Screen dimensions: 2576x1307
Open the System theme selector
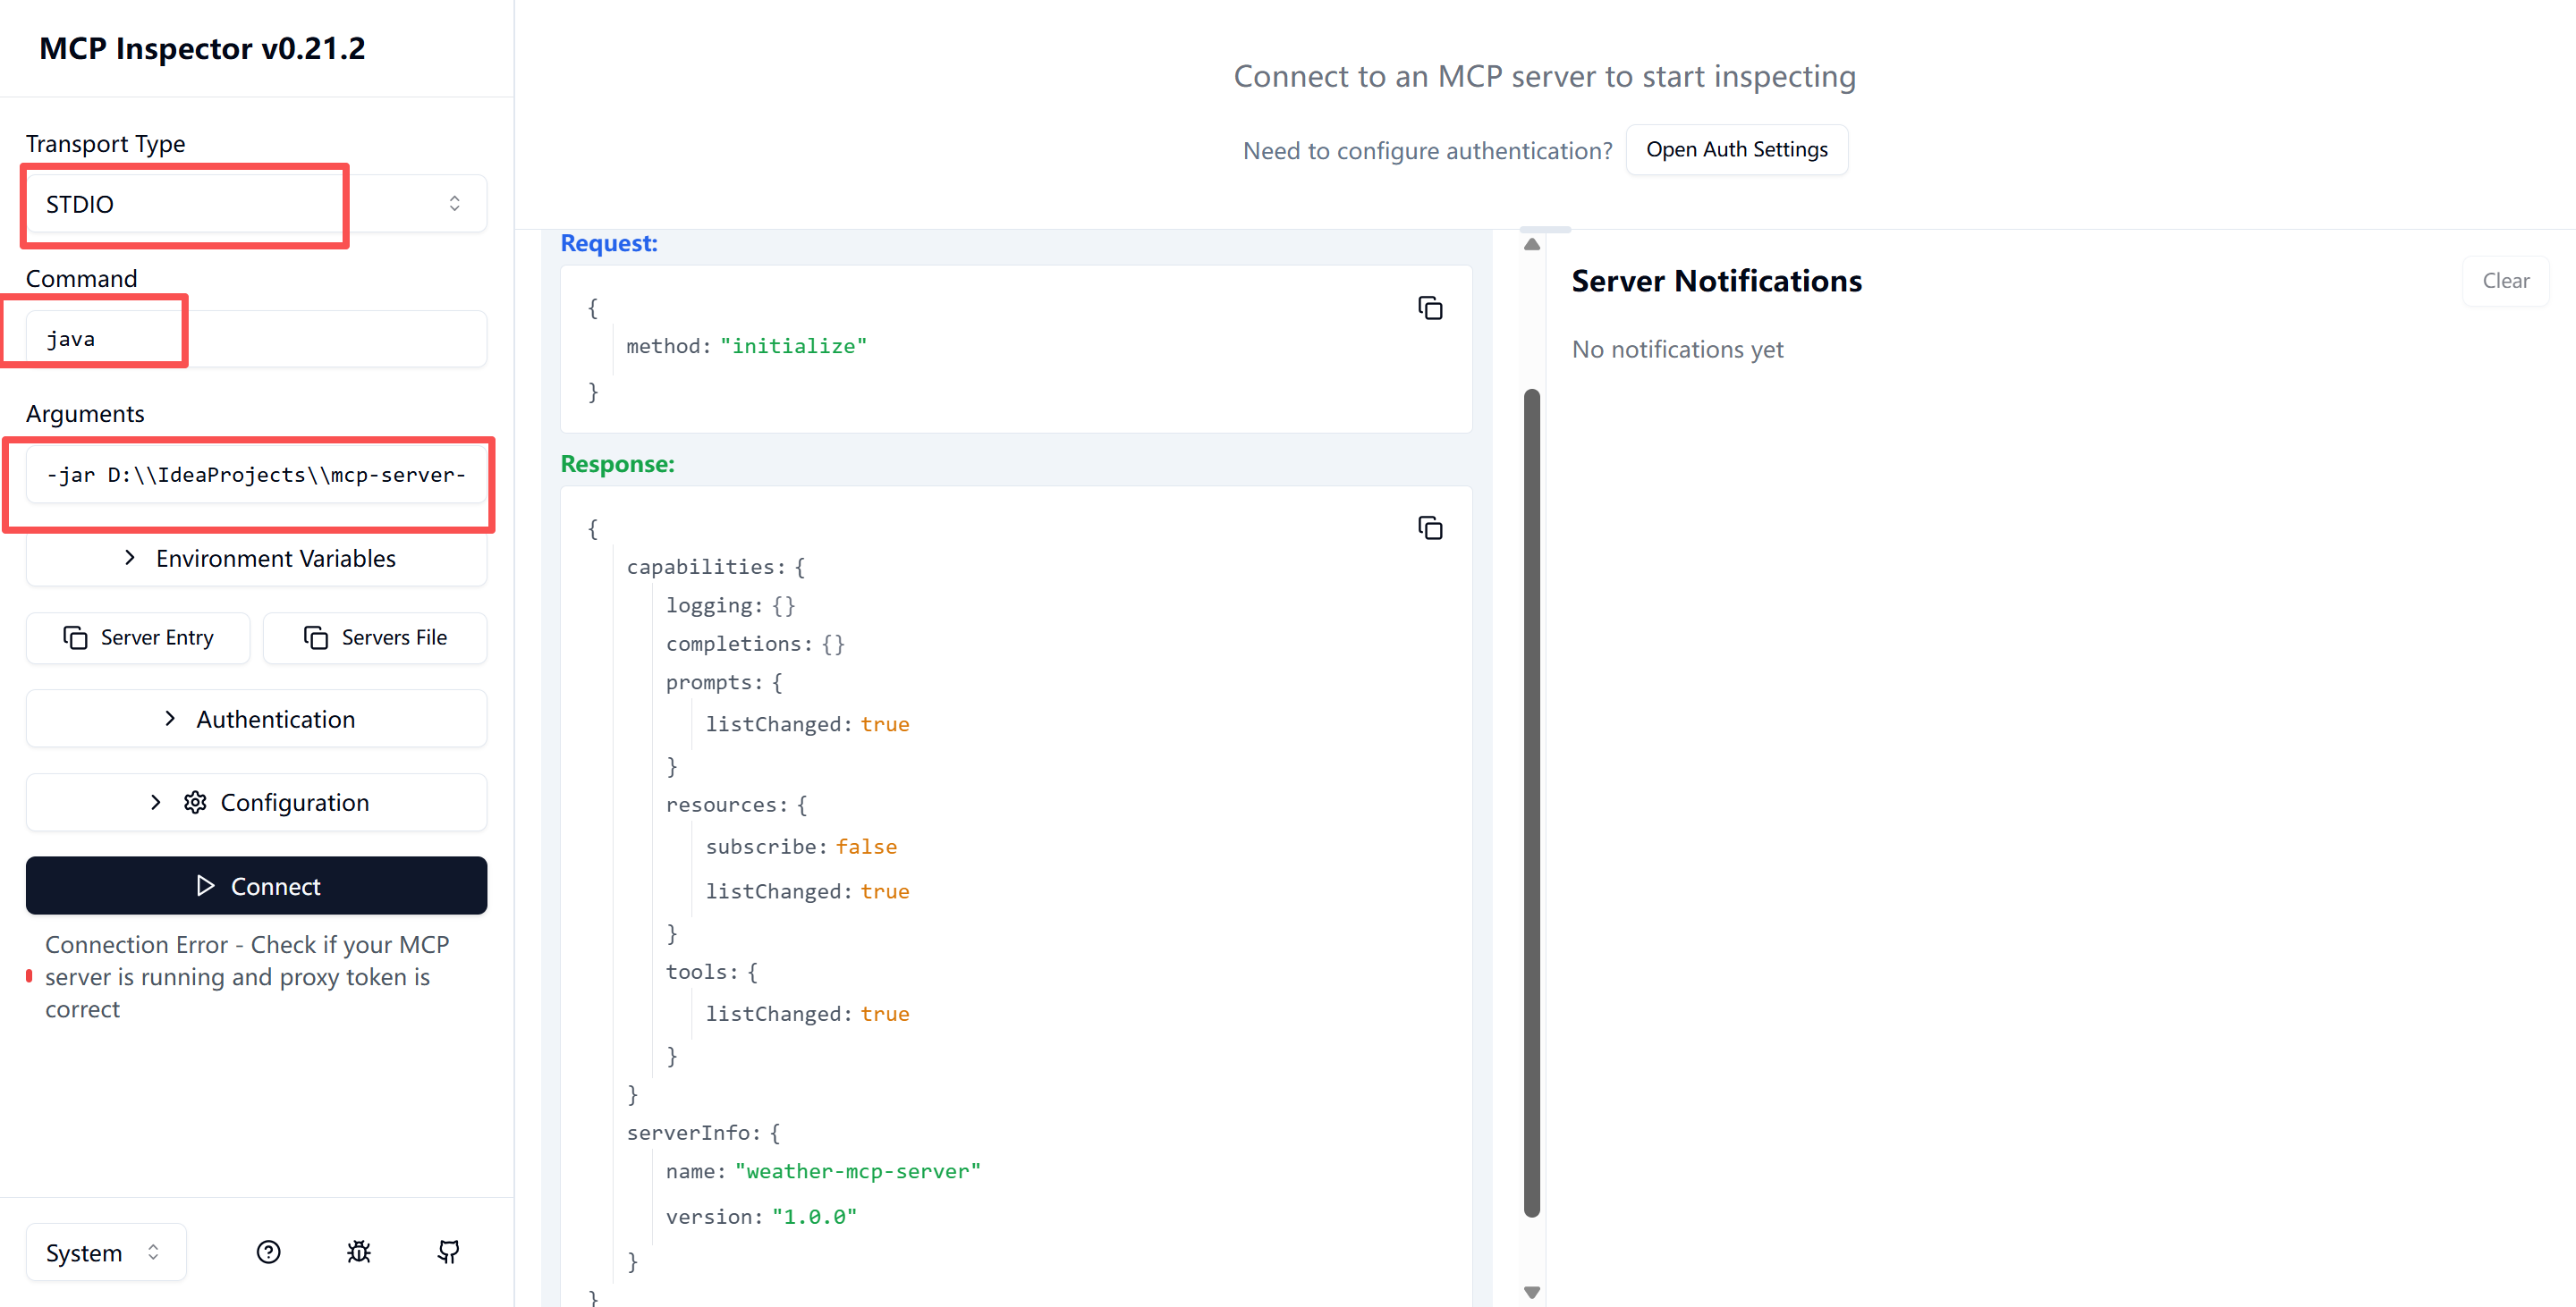(x=105, y=1252)
